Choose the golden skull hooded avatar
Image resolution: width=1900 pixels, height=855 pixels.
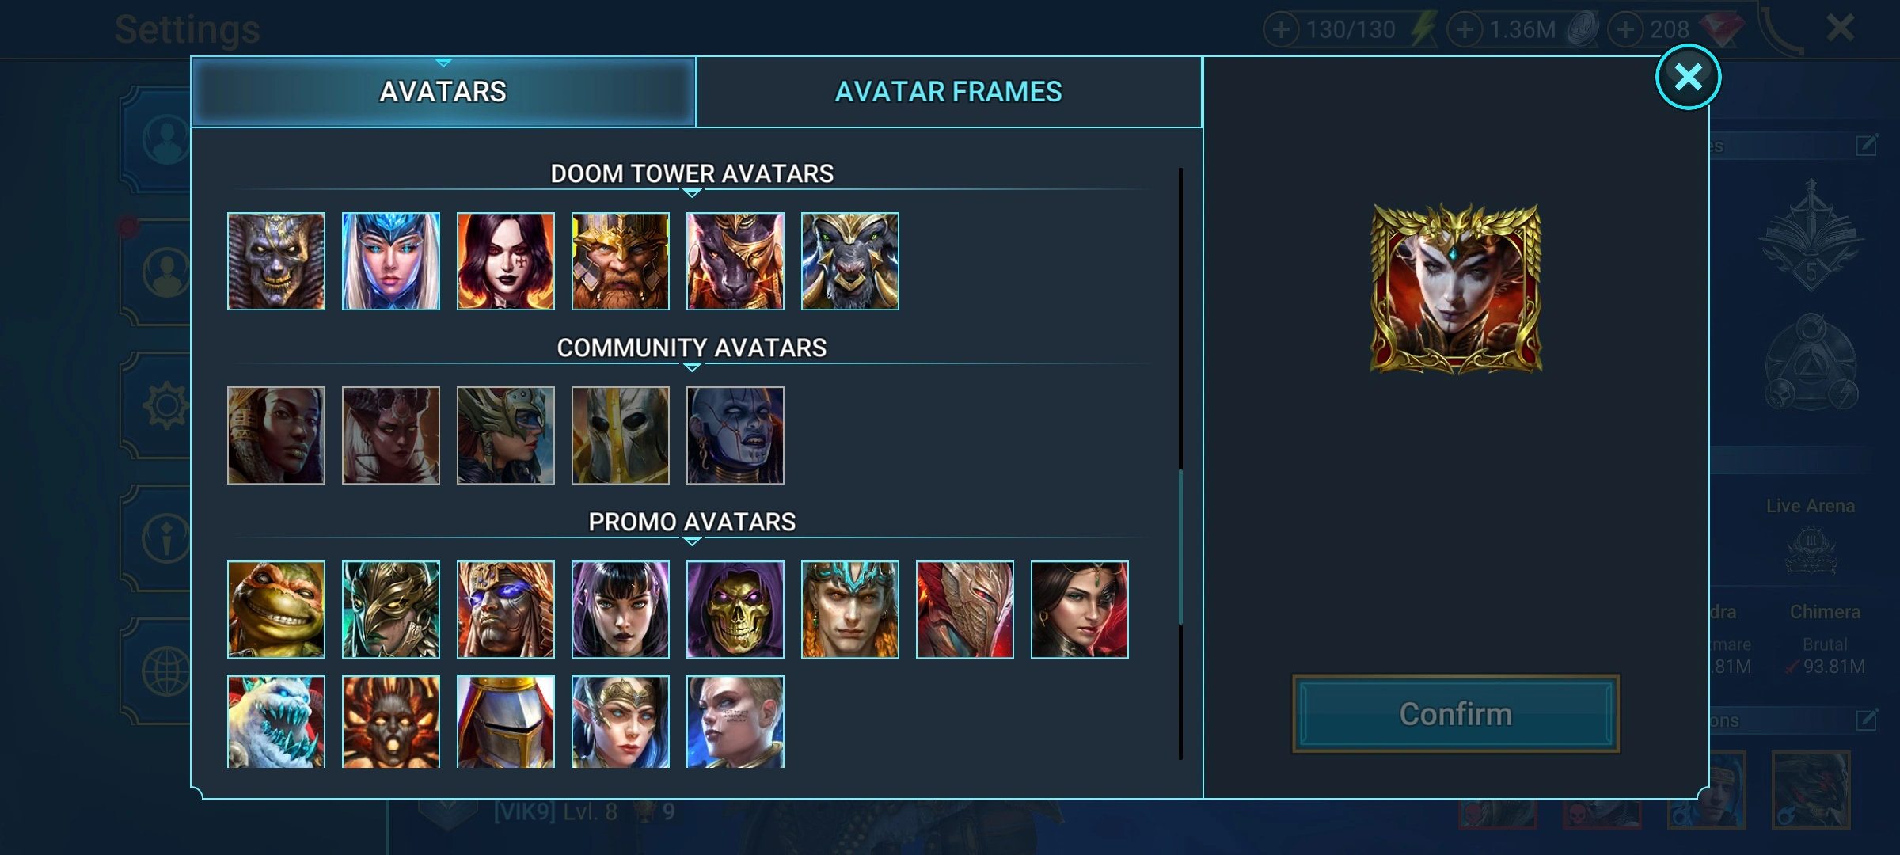pos(735,610)
